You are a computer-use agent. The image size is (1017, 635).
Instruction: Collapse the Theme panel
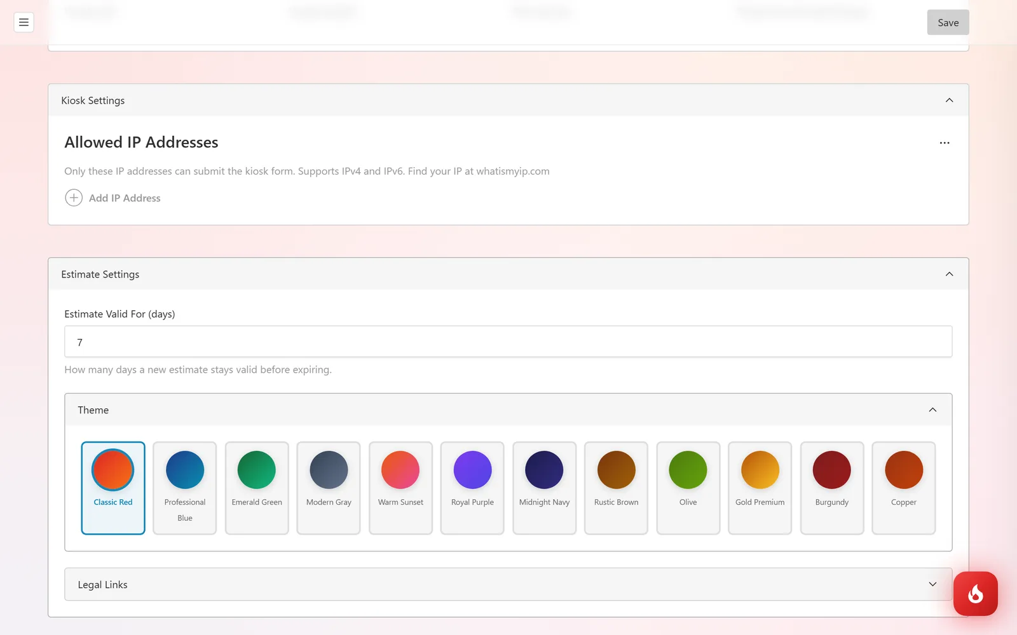[x=932, y=410]
